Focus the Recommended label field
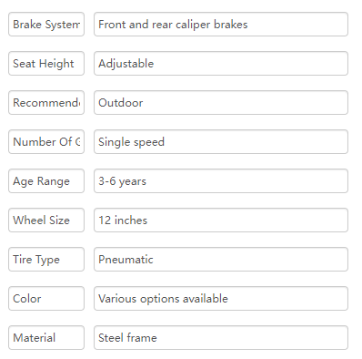Screen dimensions: 362x359 click(46, 103)
